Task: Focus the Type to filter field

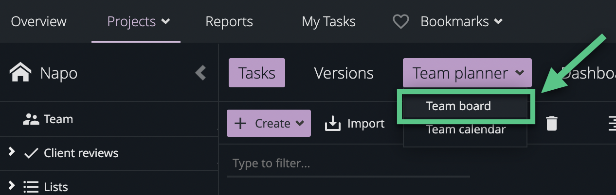Action: point(348,164)
